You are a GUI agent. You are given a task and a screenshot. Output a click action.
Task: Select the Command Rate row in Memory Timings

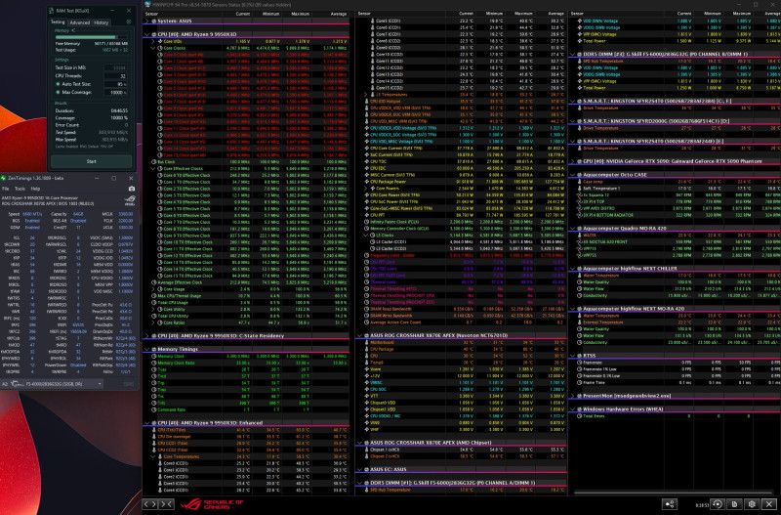pos(248,409)
